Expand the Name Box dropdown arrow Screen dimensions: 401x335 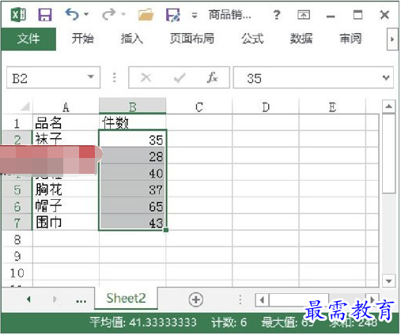(x=91, y=77)
